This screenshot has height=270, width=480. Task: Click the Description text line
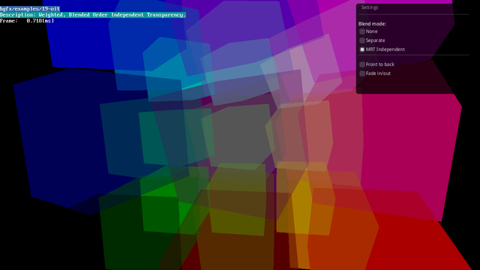point(93,15)
